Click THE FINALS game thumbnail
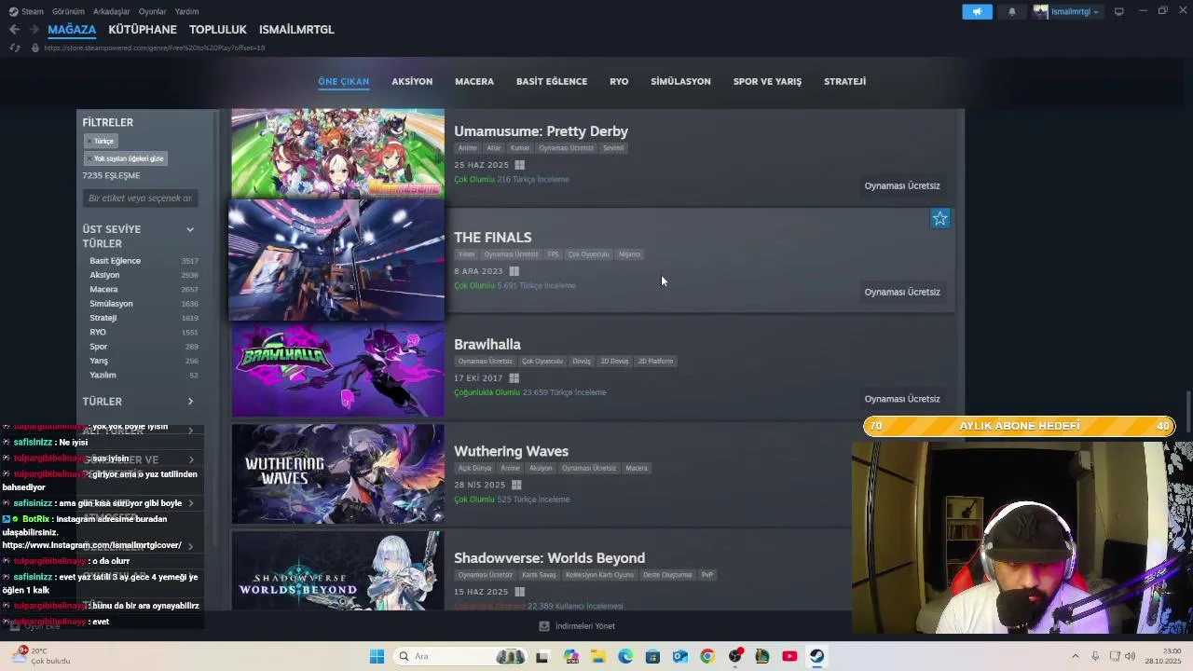 point(337,260)
